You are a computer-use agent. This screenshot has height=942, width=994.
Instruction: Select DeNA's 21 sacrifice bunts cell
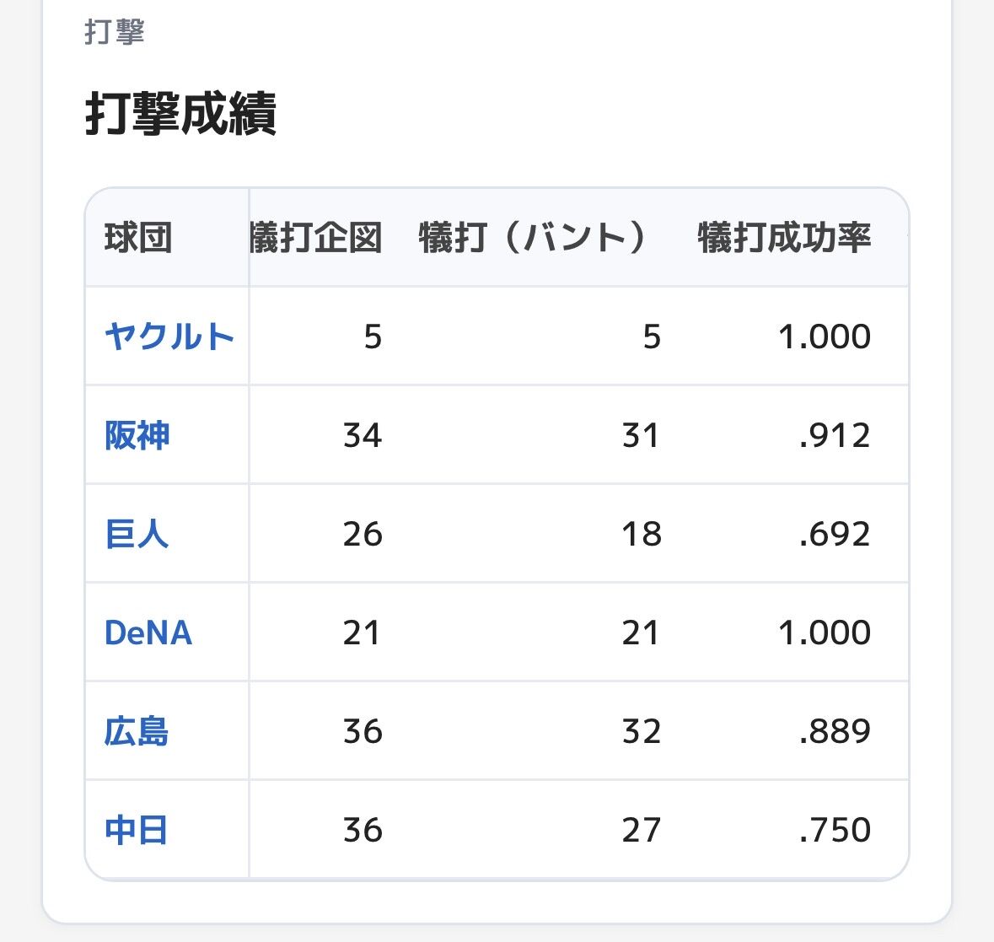641,632
